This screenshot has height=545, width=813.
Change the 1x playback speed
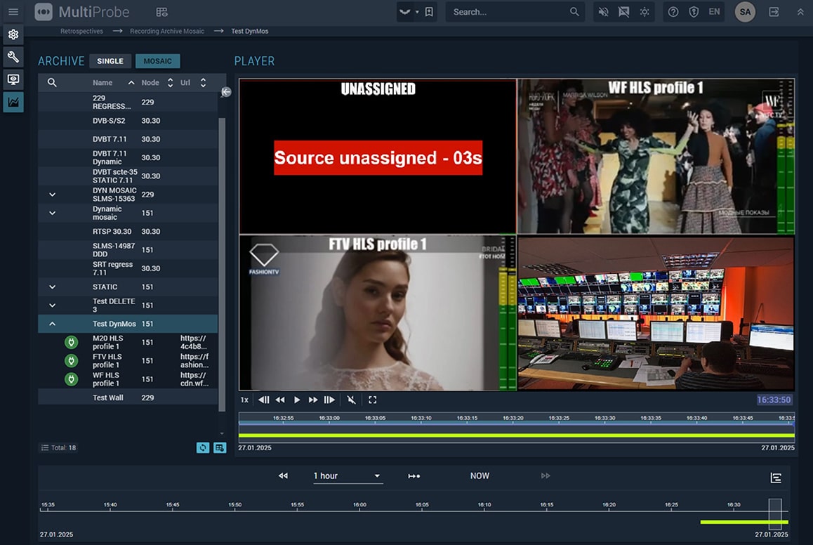point(244,400)
